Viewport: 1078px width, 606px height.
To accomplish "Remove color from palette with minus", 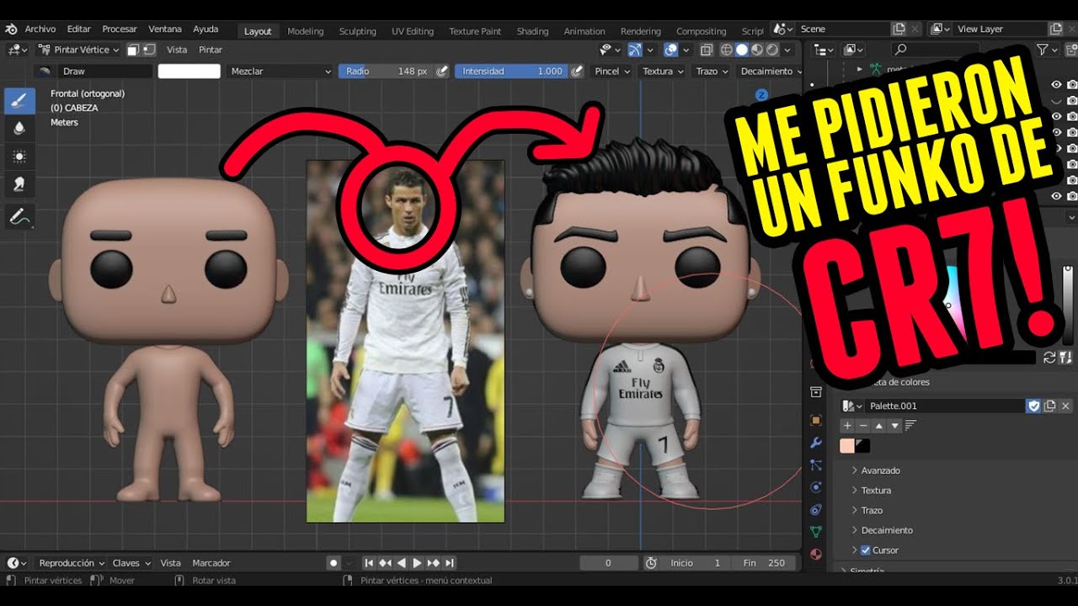I will click(x=863, y=426).
